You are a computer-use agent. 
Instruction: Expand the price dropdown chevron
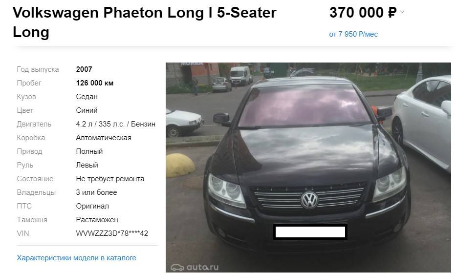pos(402,12)
